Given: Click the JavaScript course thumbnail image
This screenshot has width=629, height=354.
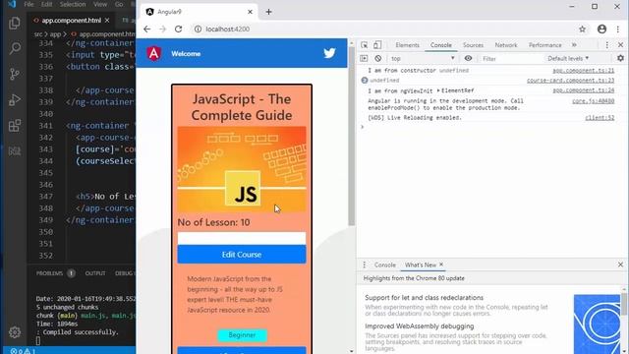Looking at the screenshot, I should 242,169.
